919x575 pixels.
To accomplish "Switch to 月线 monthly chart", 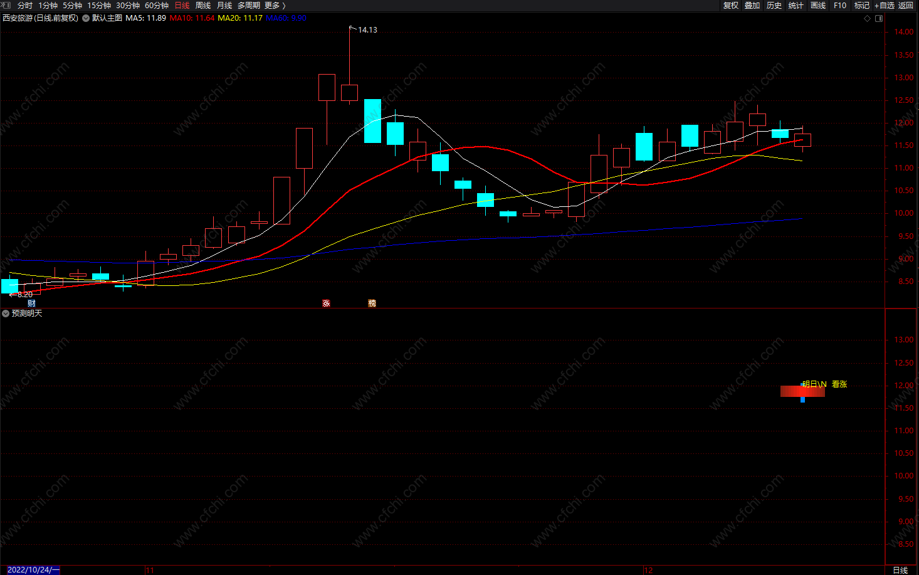I will [224, 5].
